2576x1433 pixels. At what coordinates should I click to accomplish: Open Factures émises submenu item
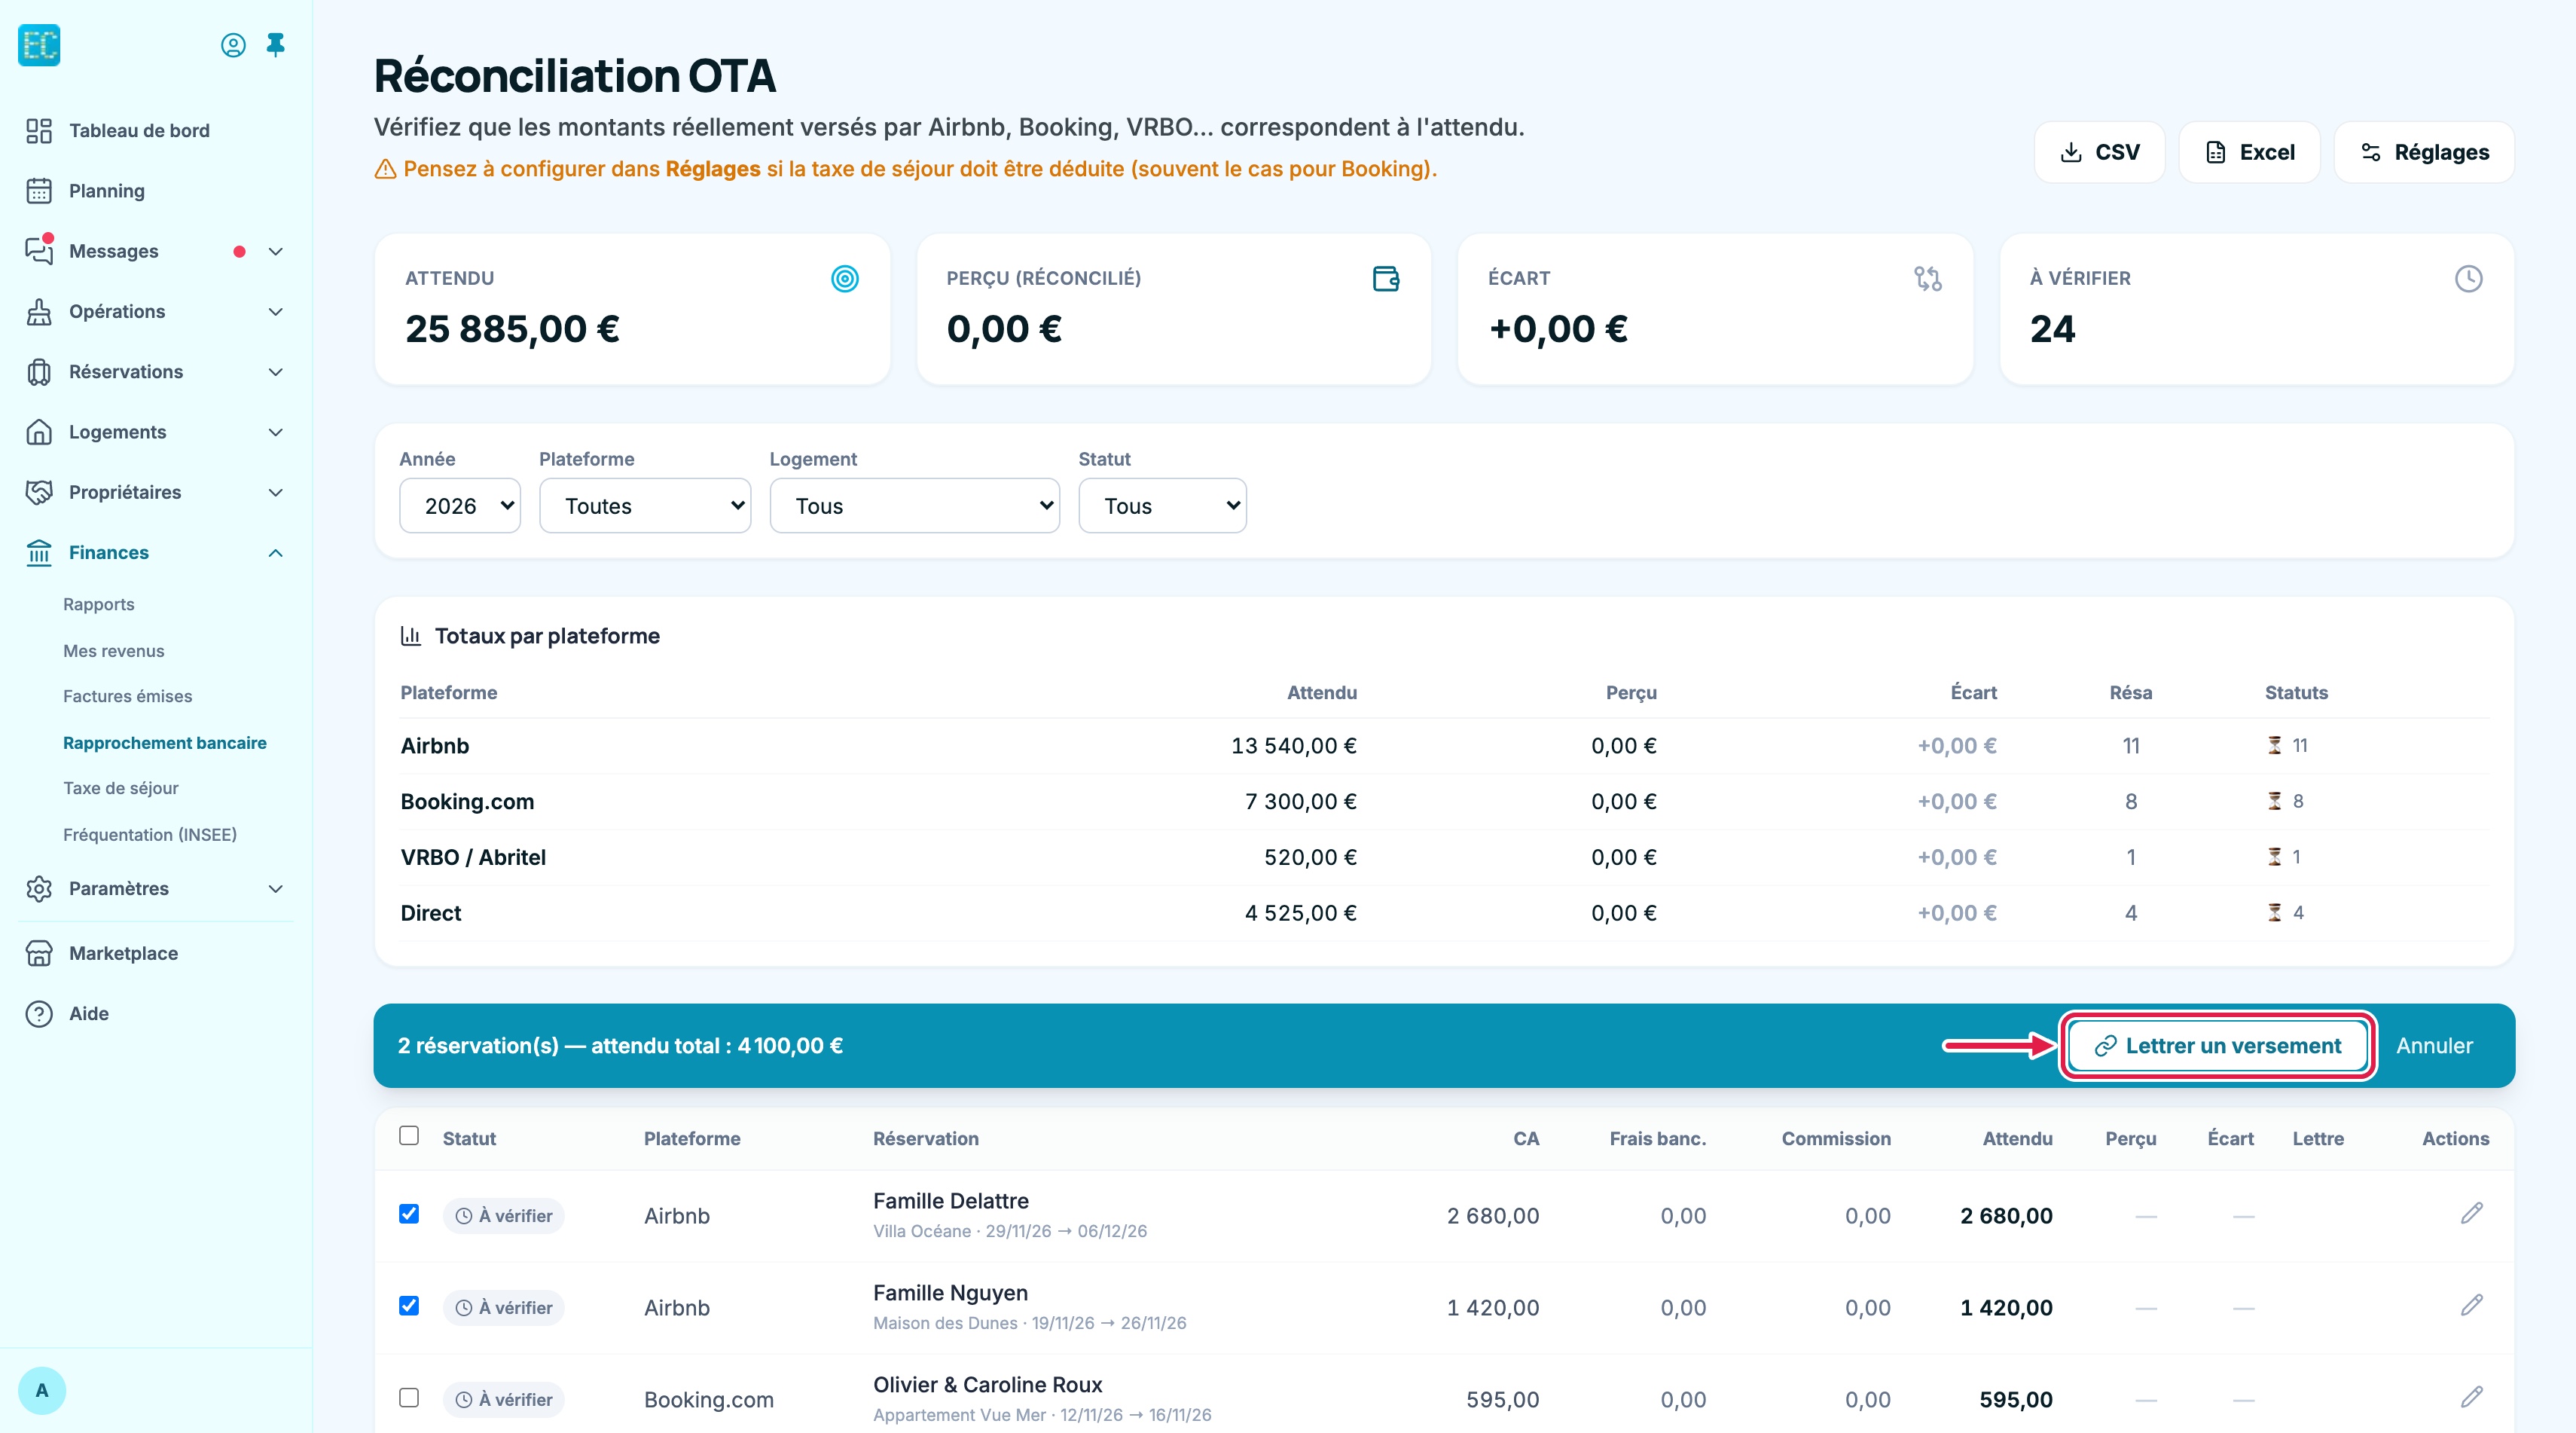[128, 696]
